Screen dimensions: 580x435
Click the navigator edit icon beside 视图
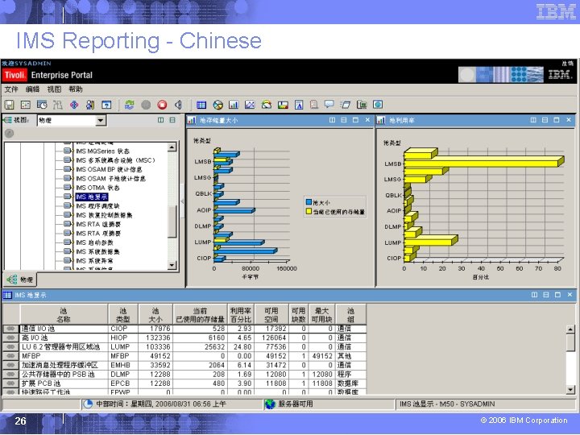coord(7,120)
